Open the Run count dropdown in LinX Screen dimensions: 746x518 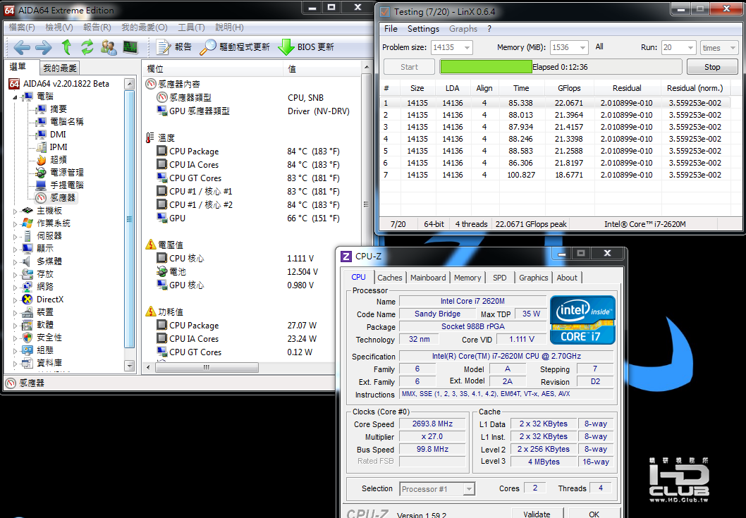pyautogui.click(x=690, y=47)
